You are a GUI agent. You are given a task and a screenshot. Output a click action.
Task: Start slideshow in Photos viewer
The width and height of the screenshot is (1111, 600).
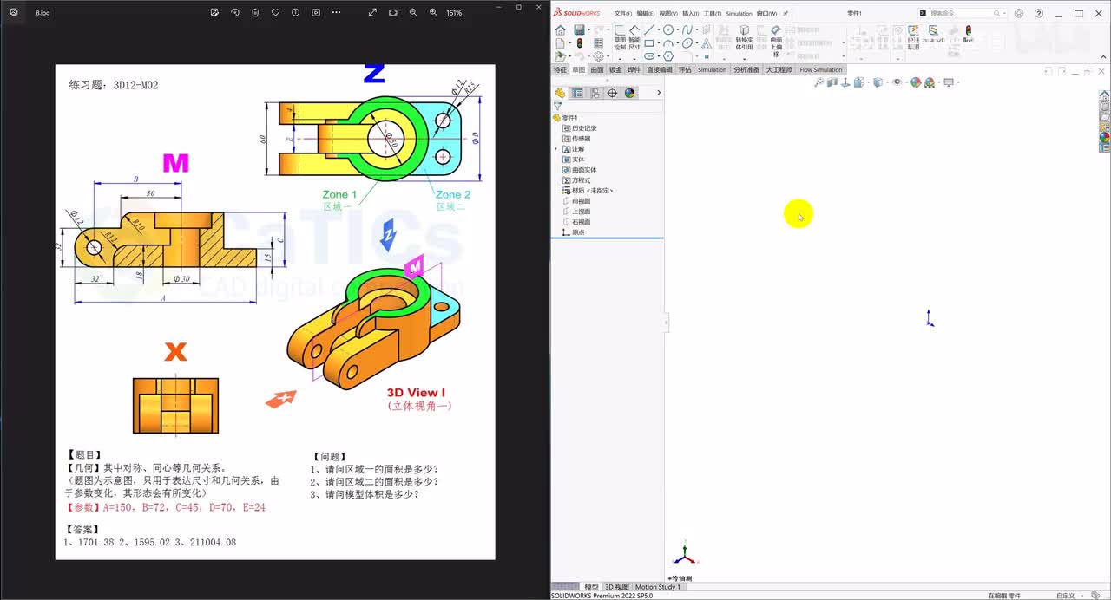(316, 12)
